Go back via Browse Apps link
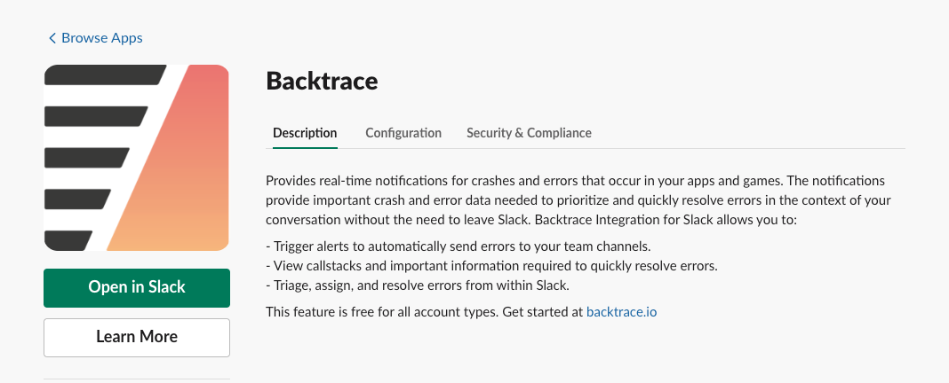The width and height of the screenshot is (949, 383). coord(96,38)
